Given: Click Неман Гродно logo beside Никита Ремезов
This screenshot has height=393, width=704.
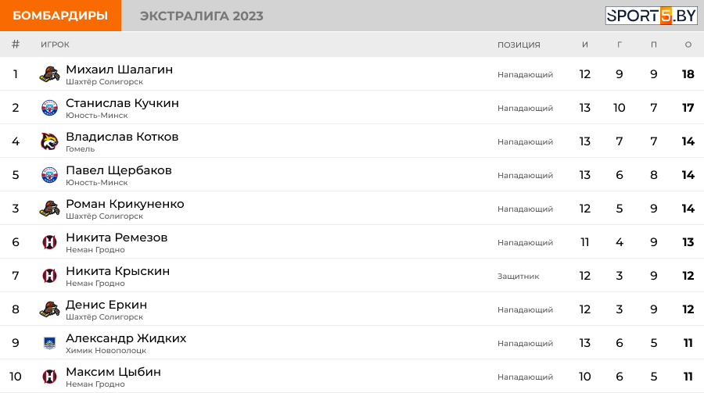Looking at the screenshot, I should 49,242.
